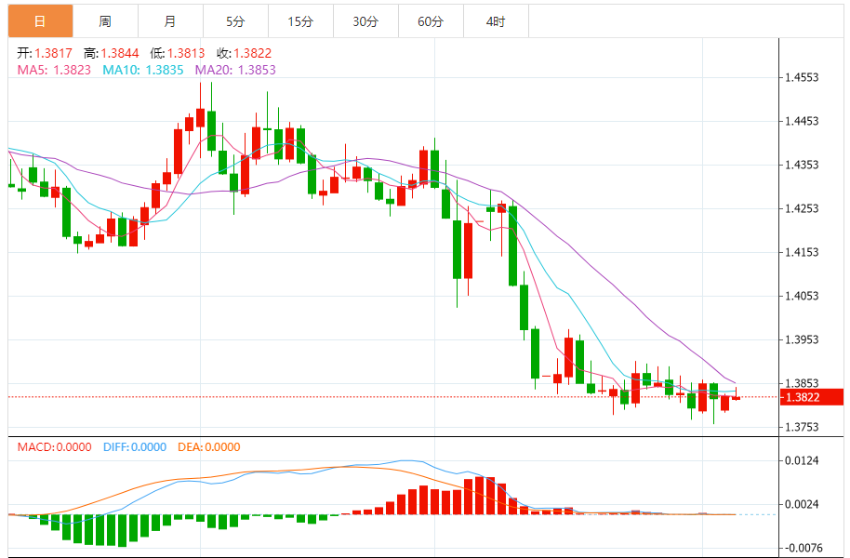Click the MA20: 1.3853 indicator label
The height and width of the screenshot is (558, 850).
tap(235, 70)
